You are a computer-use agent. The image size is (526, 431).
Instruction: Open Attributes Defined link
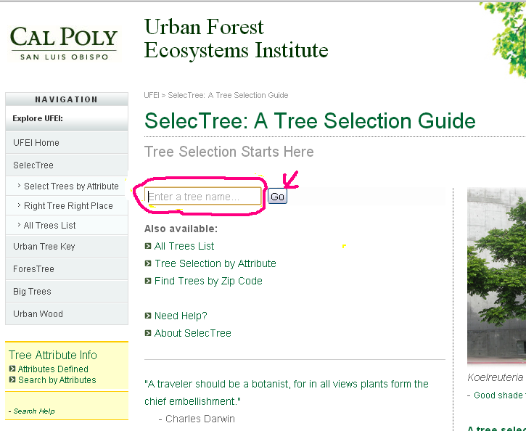(53, 369)
